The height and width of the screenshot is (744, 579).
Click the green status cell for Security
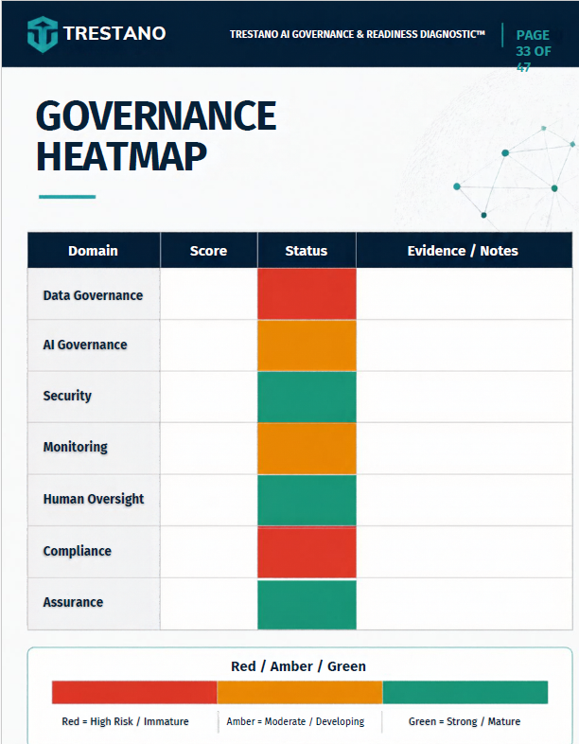pos(307,398)
